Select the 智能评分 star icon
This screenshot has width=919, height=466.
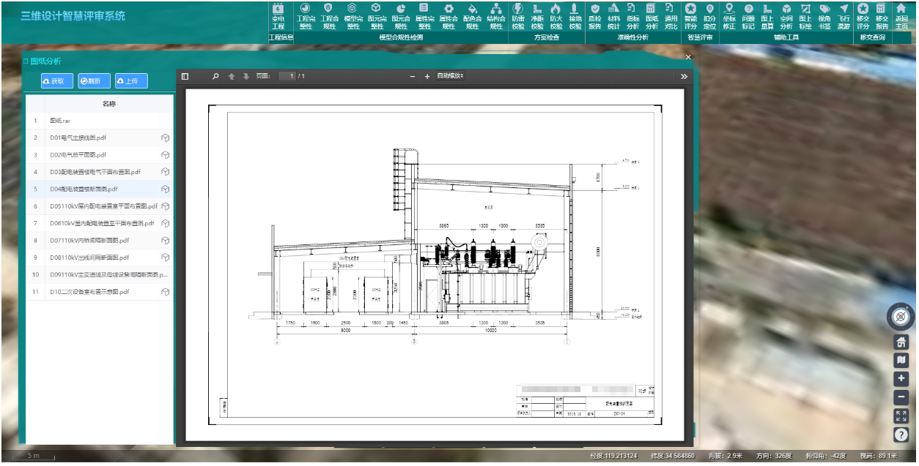pos(690,16)
